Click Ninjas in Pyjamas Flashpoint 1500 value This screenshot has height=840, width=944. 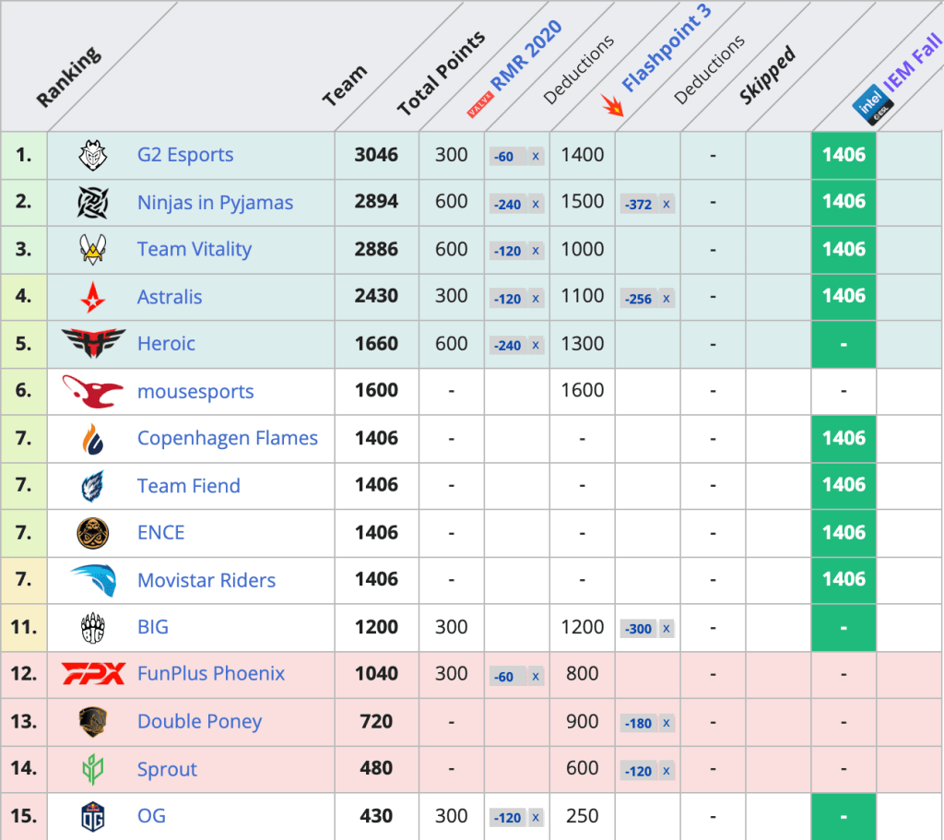[x=583, y=202]
